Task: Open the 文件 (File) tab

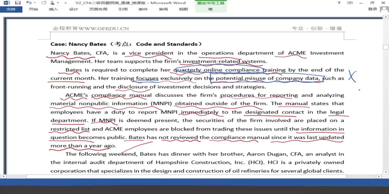Action: [x=11, y=9]
